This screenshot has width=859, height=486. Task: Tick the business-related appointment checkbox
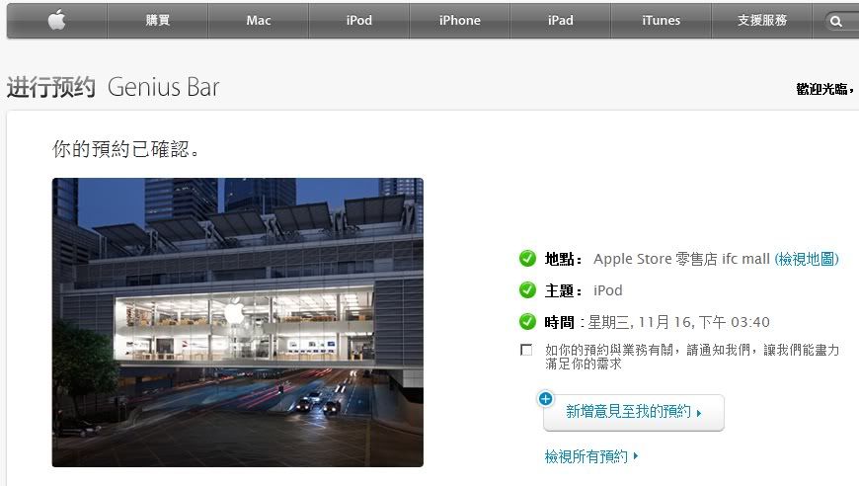(x=526, y=350)
